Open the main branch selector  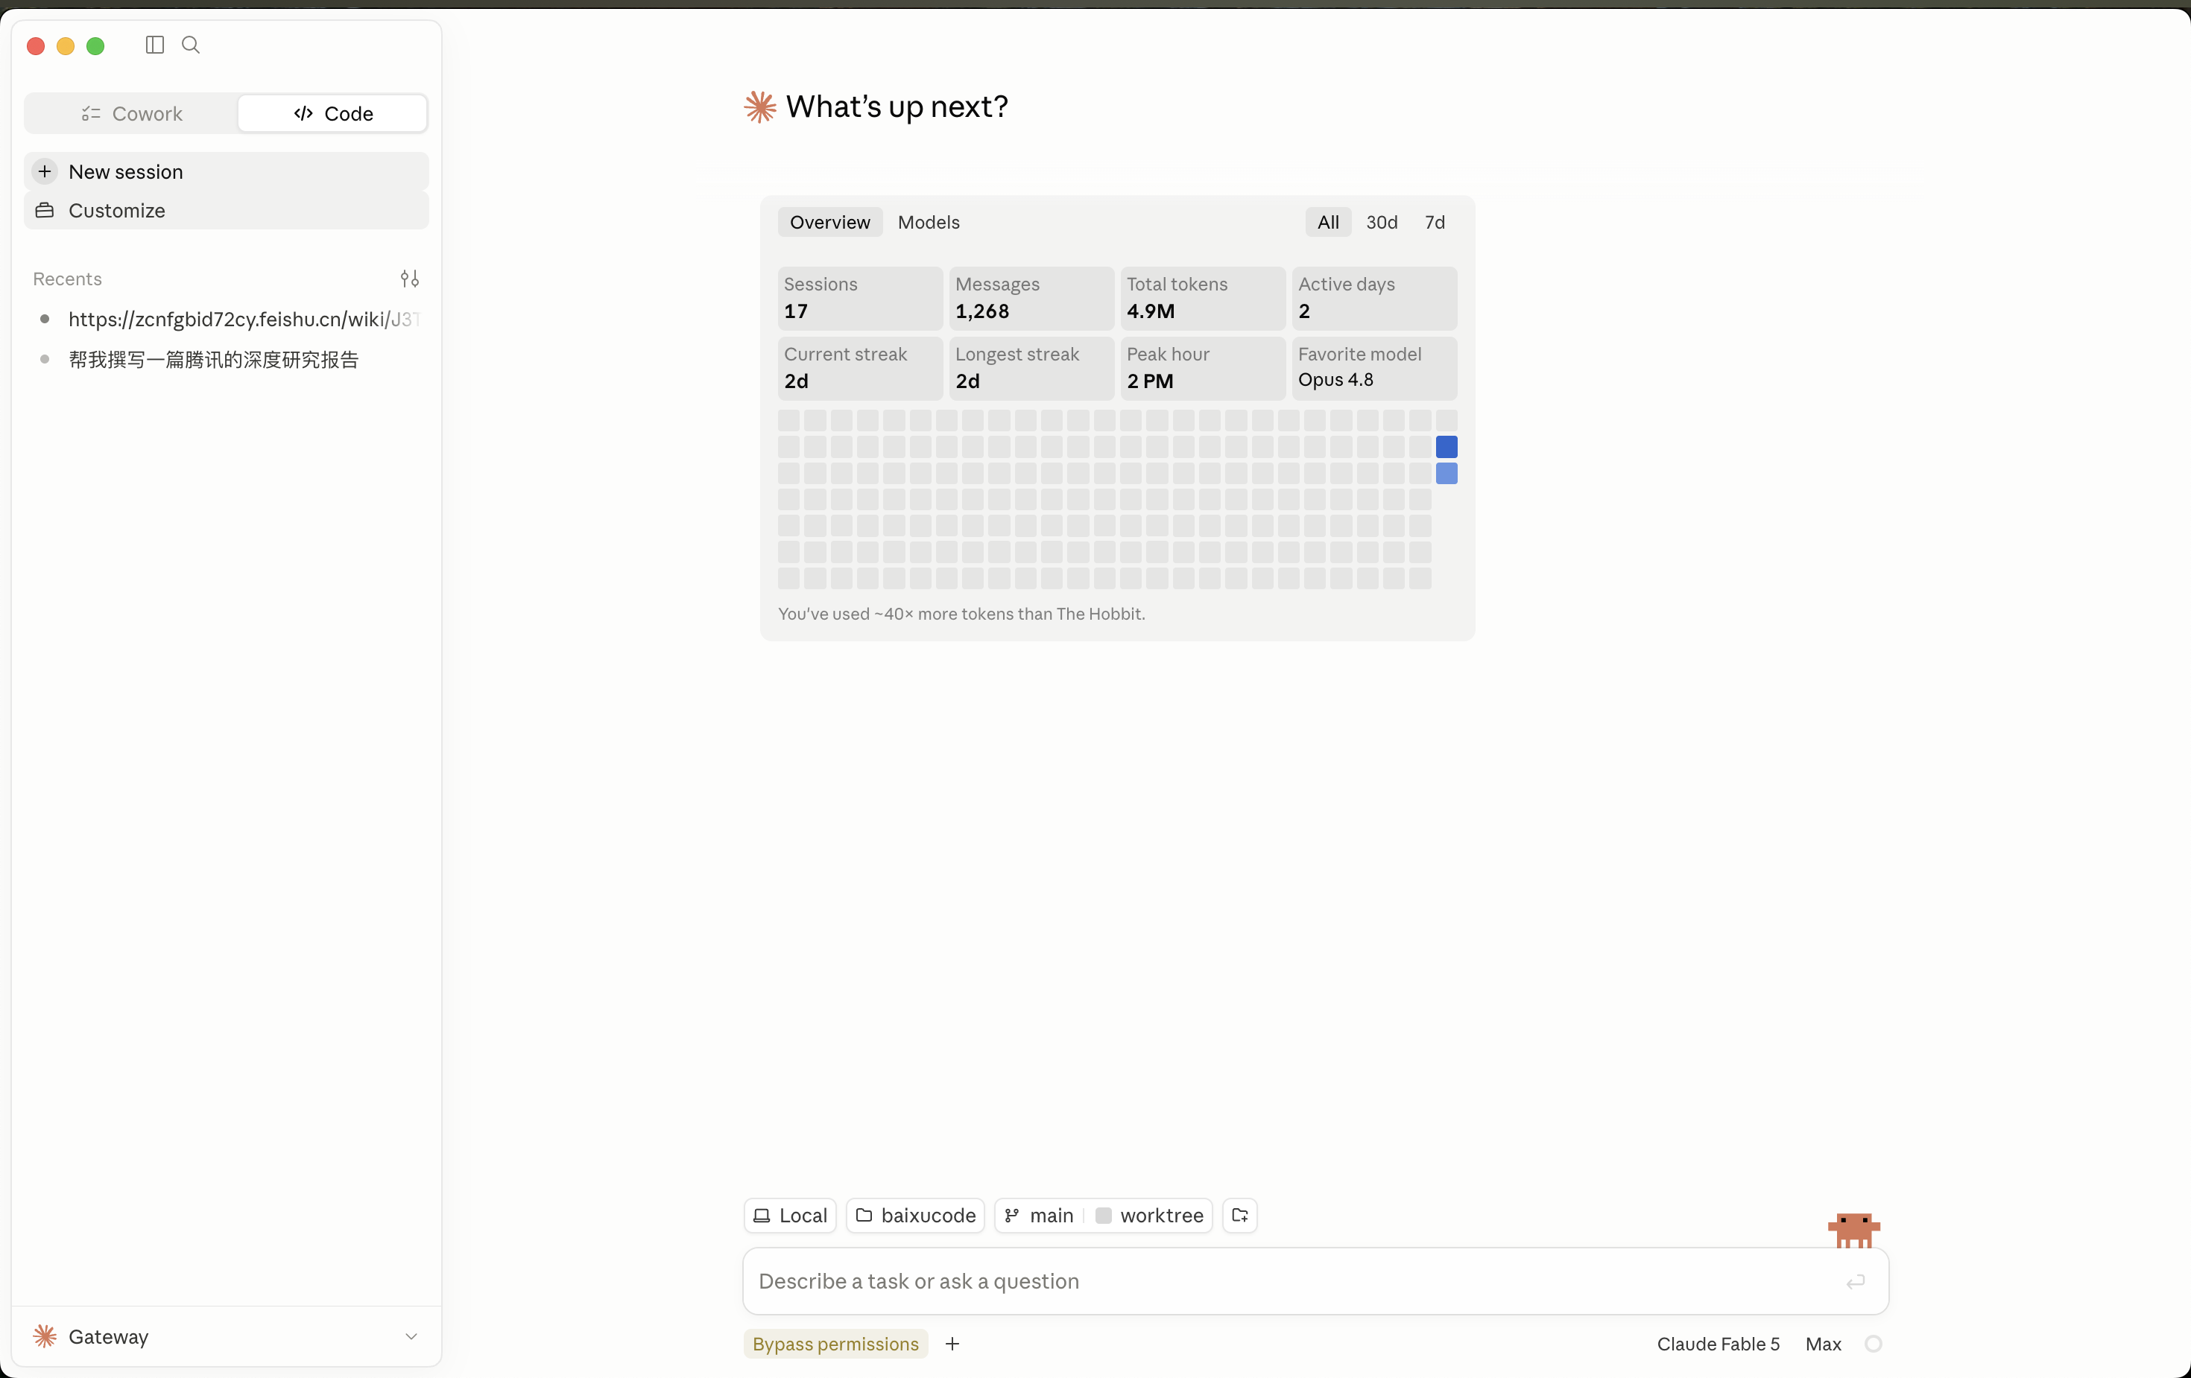click(1039, 1215)
